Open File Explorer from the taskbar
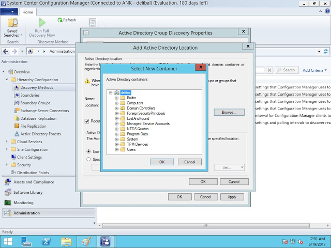This screenshot has width=331, height=248. coord(66,241)
